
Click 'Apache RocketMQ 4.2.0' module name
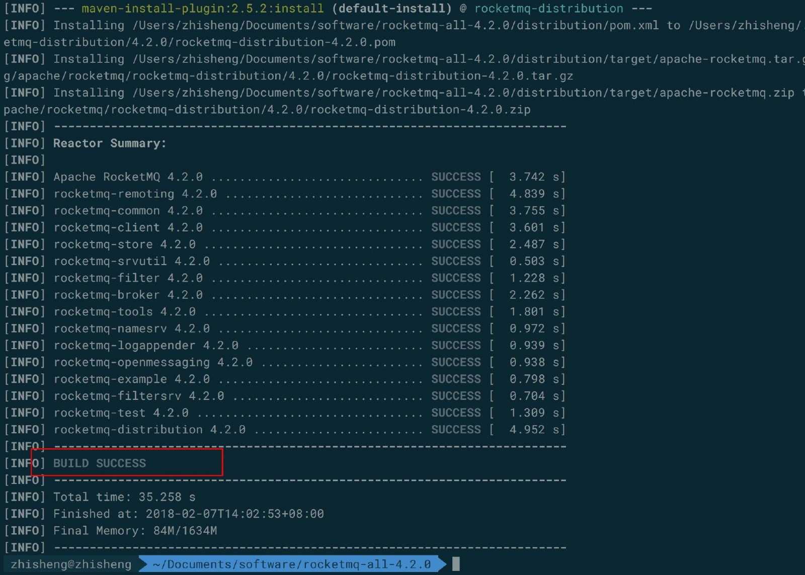point(128,177)
